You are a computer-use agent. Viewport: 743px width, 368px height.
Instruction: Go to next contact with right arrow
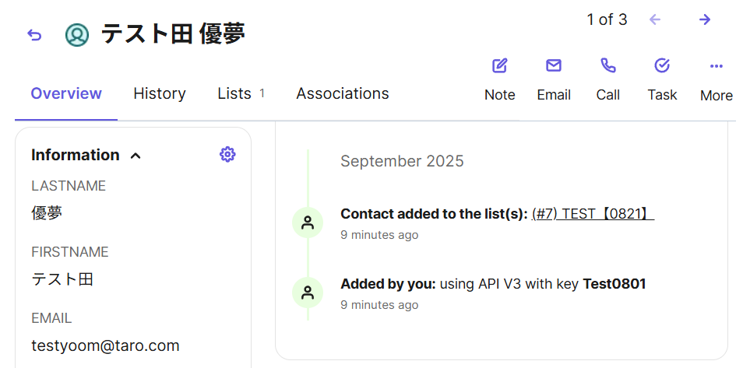coord(705,19)
